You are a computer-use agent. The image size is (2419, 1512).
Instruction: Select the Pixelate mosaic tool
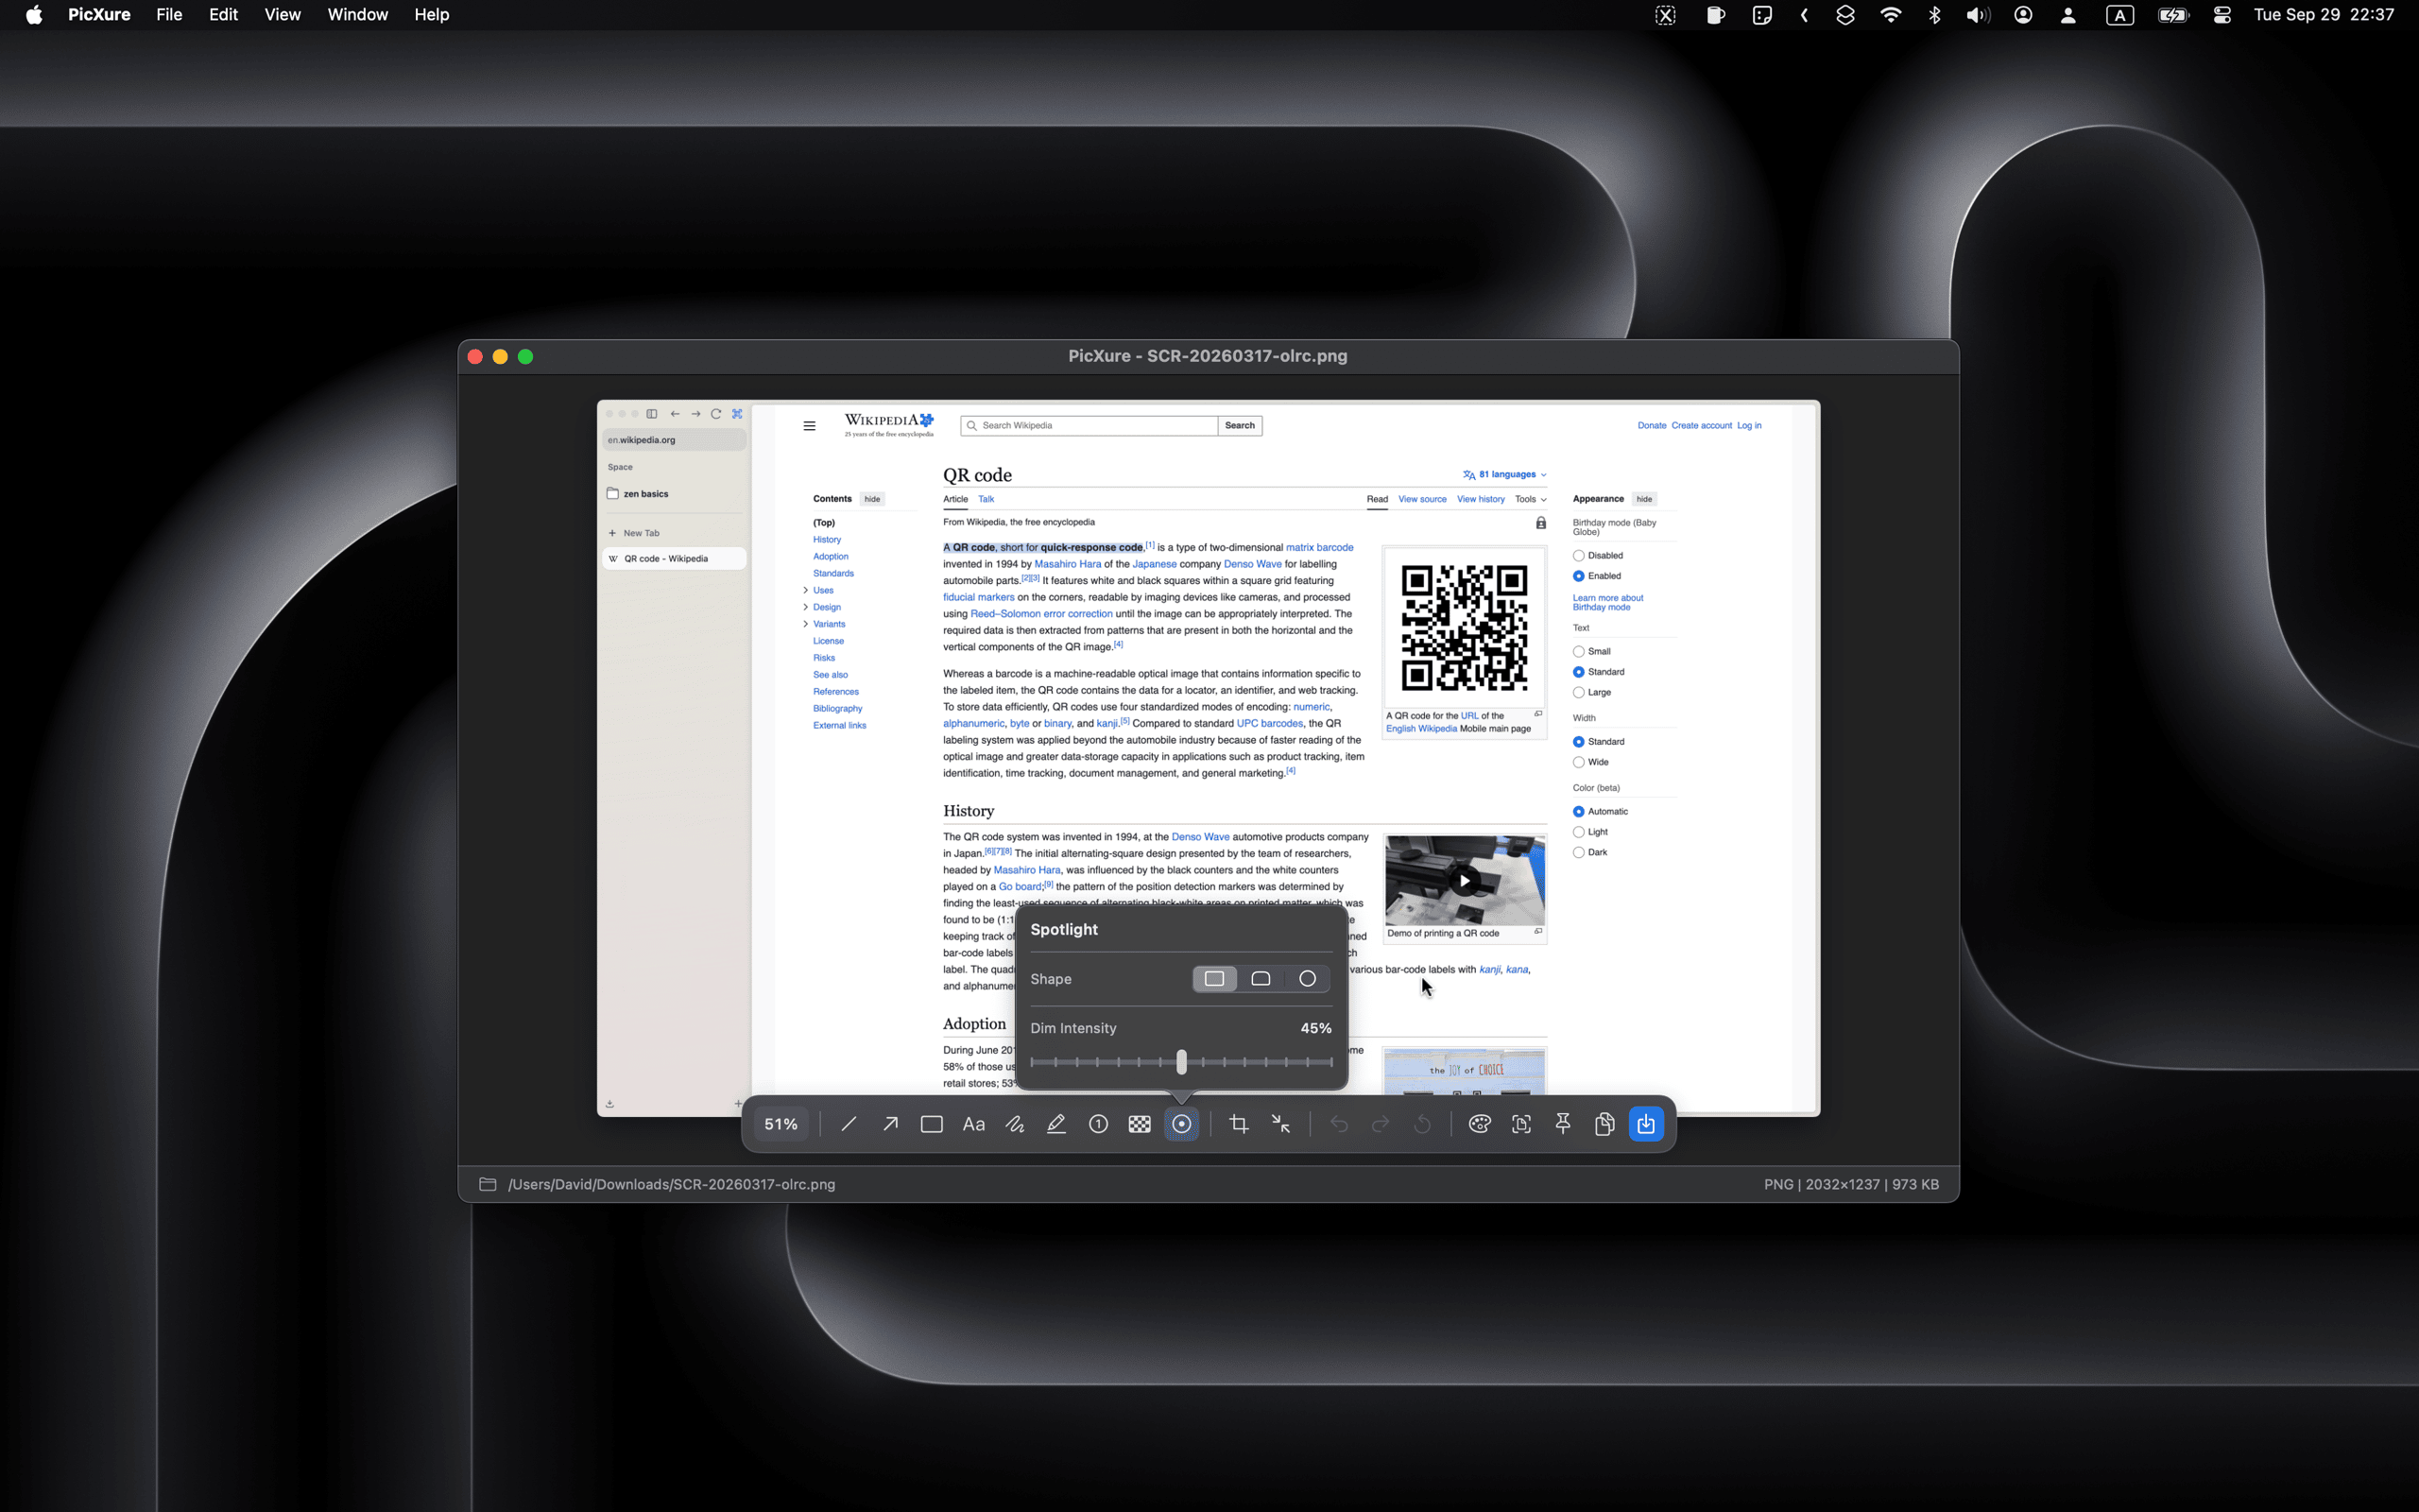(x=1140, y=1124)
